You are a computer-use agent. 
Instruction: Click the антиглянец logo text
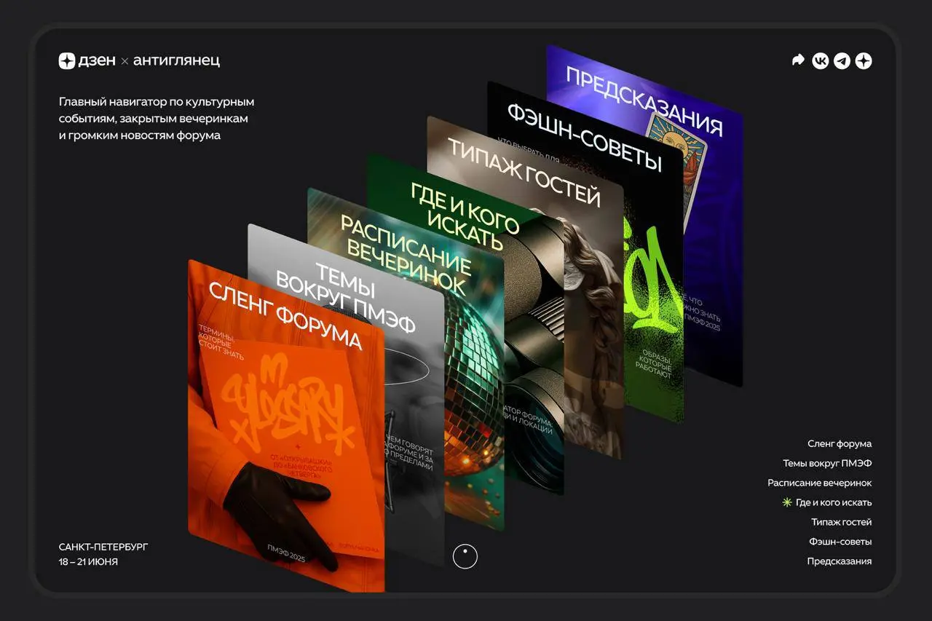pyautogui.click(x=176, y=61)
